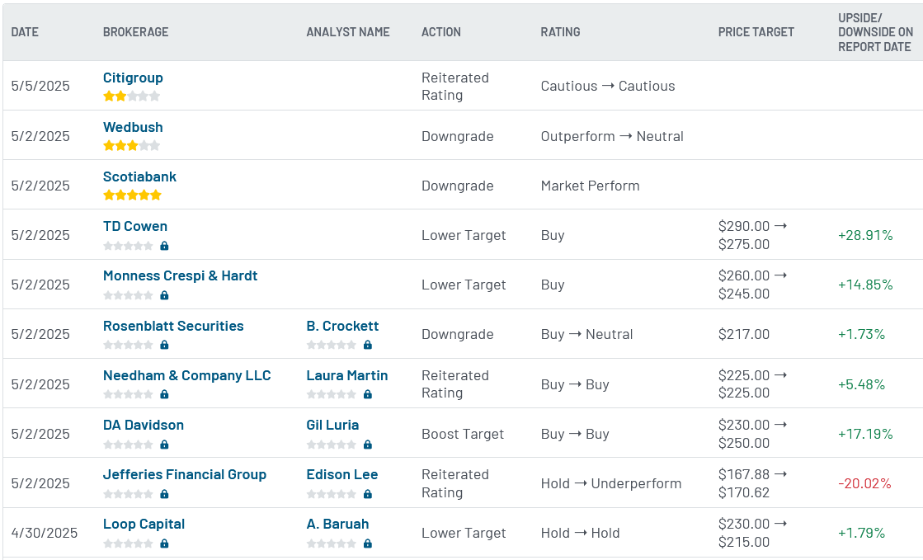
Task: Click lock icon under B. Crockett
Action: click(x=367, y=345)
